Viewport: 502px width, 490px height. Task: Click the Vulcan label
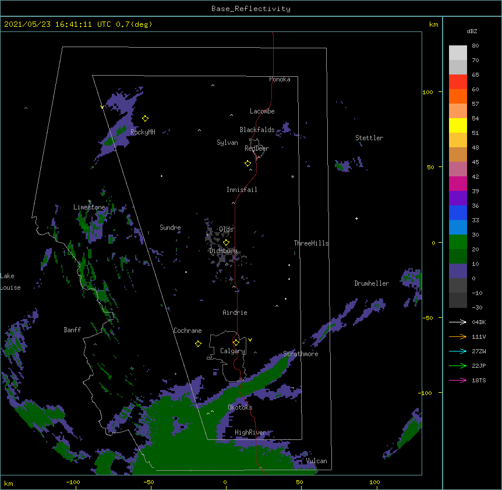click(x=316, y=461)
